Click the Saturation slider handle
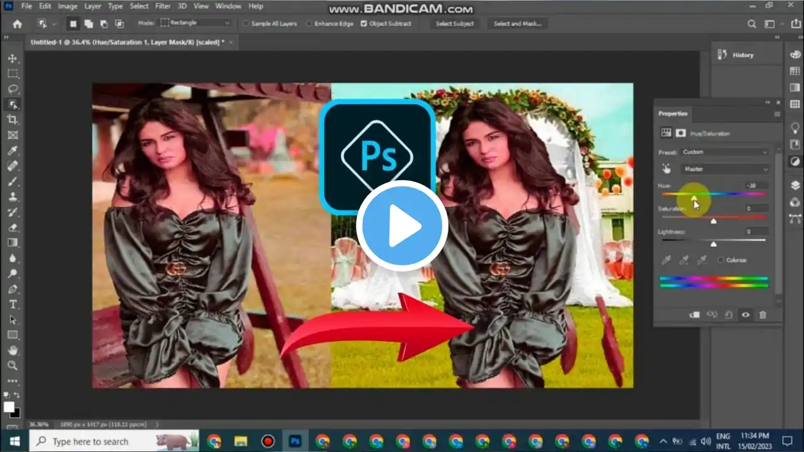This screenshot has height=452, width=804. tap(714, 221)
